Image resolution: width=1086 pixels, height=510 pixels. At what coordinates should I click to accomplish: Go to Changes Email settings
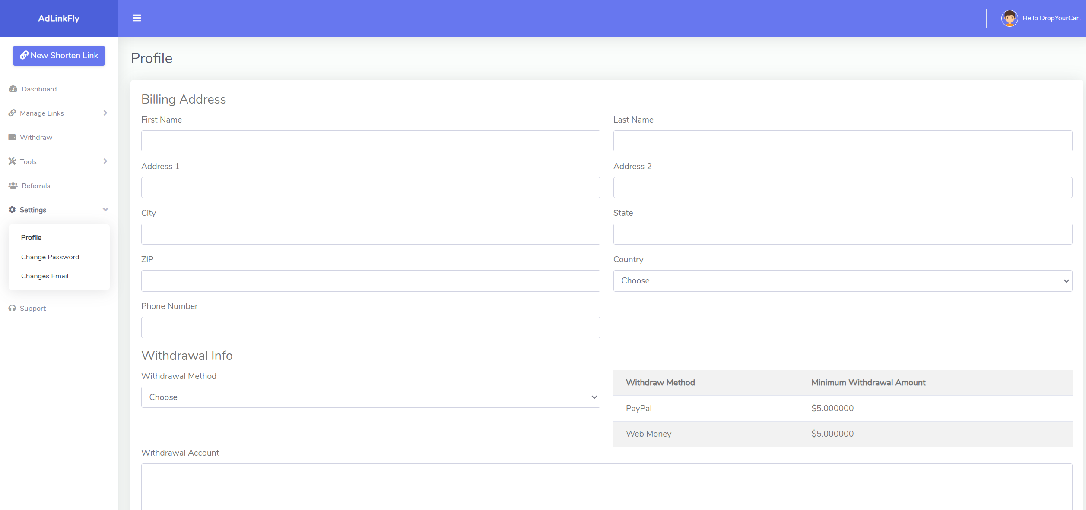click(x=45, y=276)
